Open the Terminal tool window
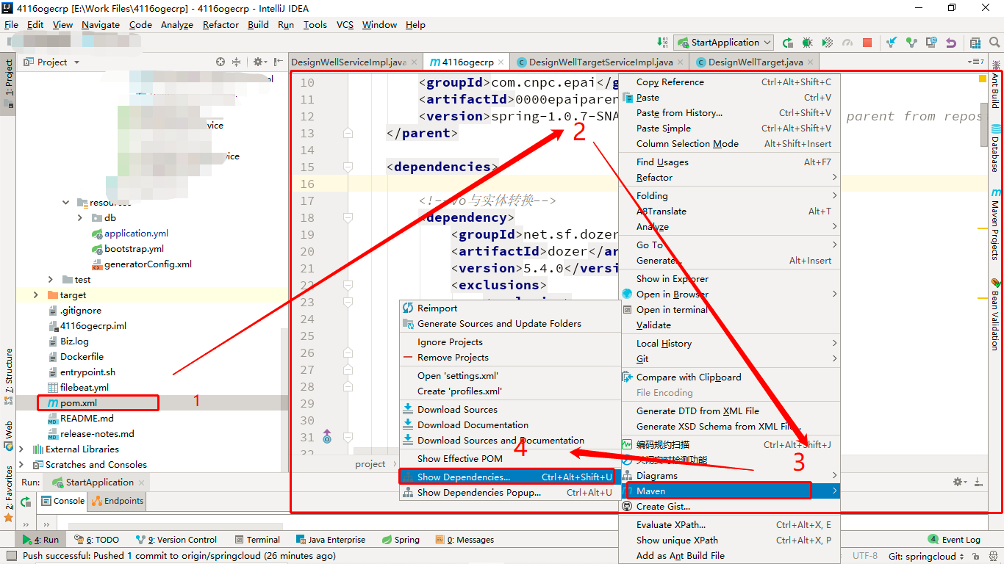The image size is (1004, 564). 257,539
